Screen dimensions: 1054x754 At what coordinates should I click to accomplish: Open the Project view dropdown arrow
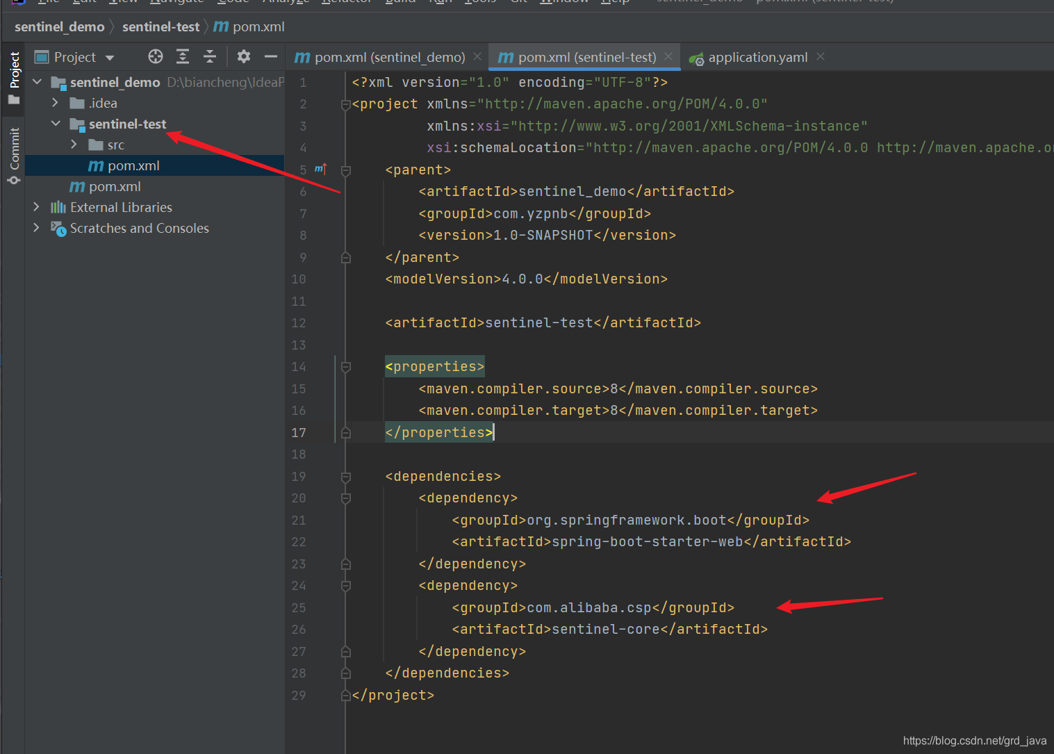coord(110,58)
